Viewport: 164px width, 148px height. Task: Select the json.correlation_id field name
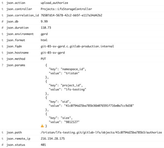click(23, 15)
